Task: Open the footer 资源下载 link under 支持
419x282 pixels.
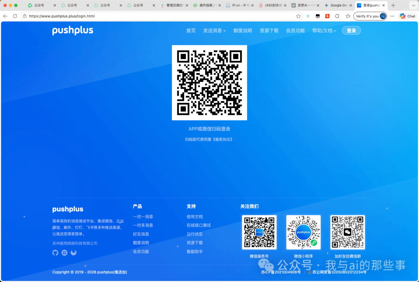Action: [x=194, y=243]
